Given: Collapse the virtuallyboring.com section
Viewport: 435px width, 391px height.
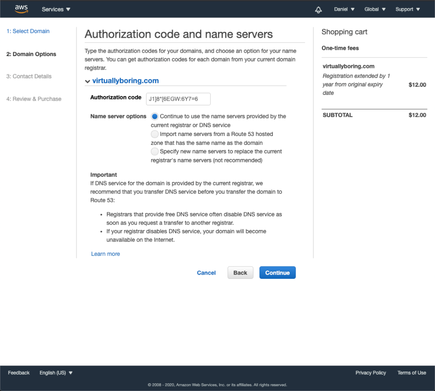Looking at the screenshot, I should (x=87, y=80).
